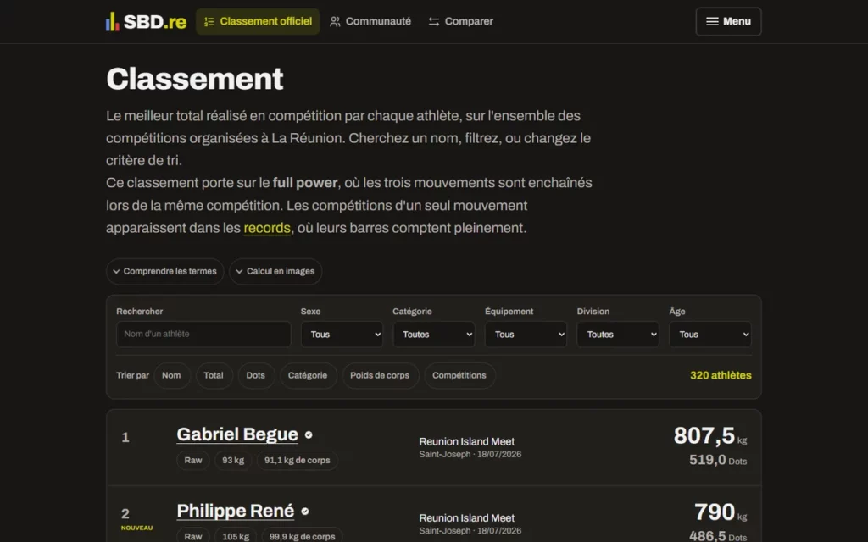Screen dimensions: 868x542
Task: Click verified badge next to Gabriel Begue
Action: coord(309,434)
